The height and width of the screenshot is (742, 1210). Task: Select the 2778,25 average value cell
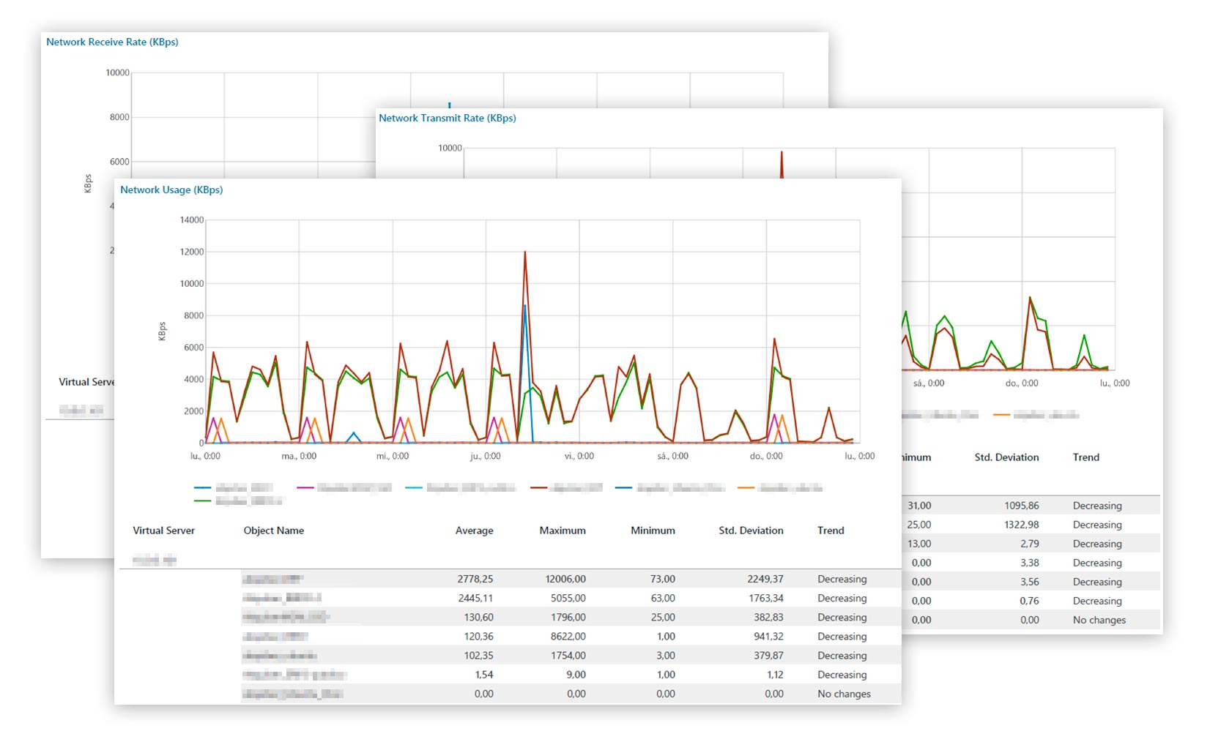475,579
